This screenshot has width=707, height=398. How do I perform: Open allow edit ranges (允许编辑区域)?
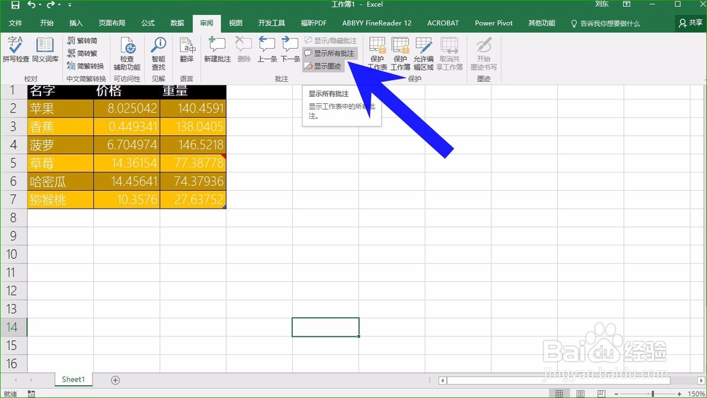click(423, 54)
